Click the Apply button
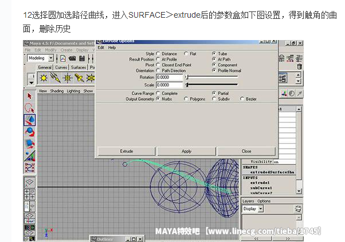 [x=186, y=151]
